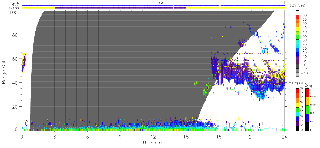The height and width of the screenshot is (148, 320).
Task: Click the cyan 25 degree elevation swatch
Action: point(298,46)
